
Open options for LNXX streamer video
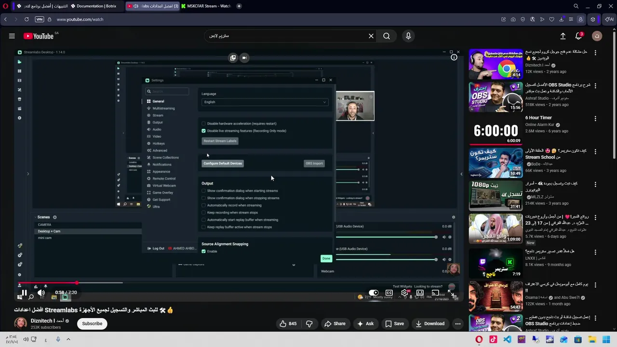pos(595,252)
